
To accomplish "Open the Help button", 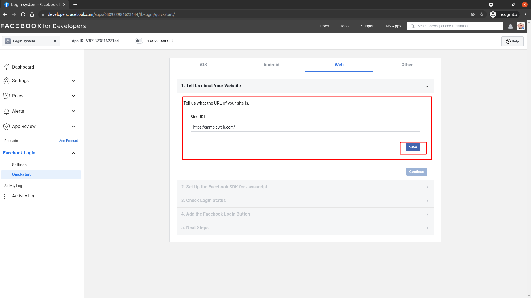I will point(512,41).
